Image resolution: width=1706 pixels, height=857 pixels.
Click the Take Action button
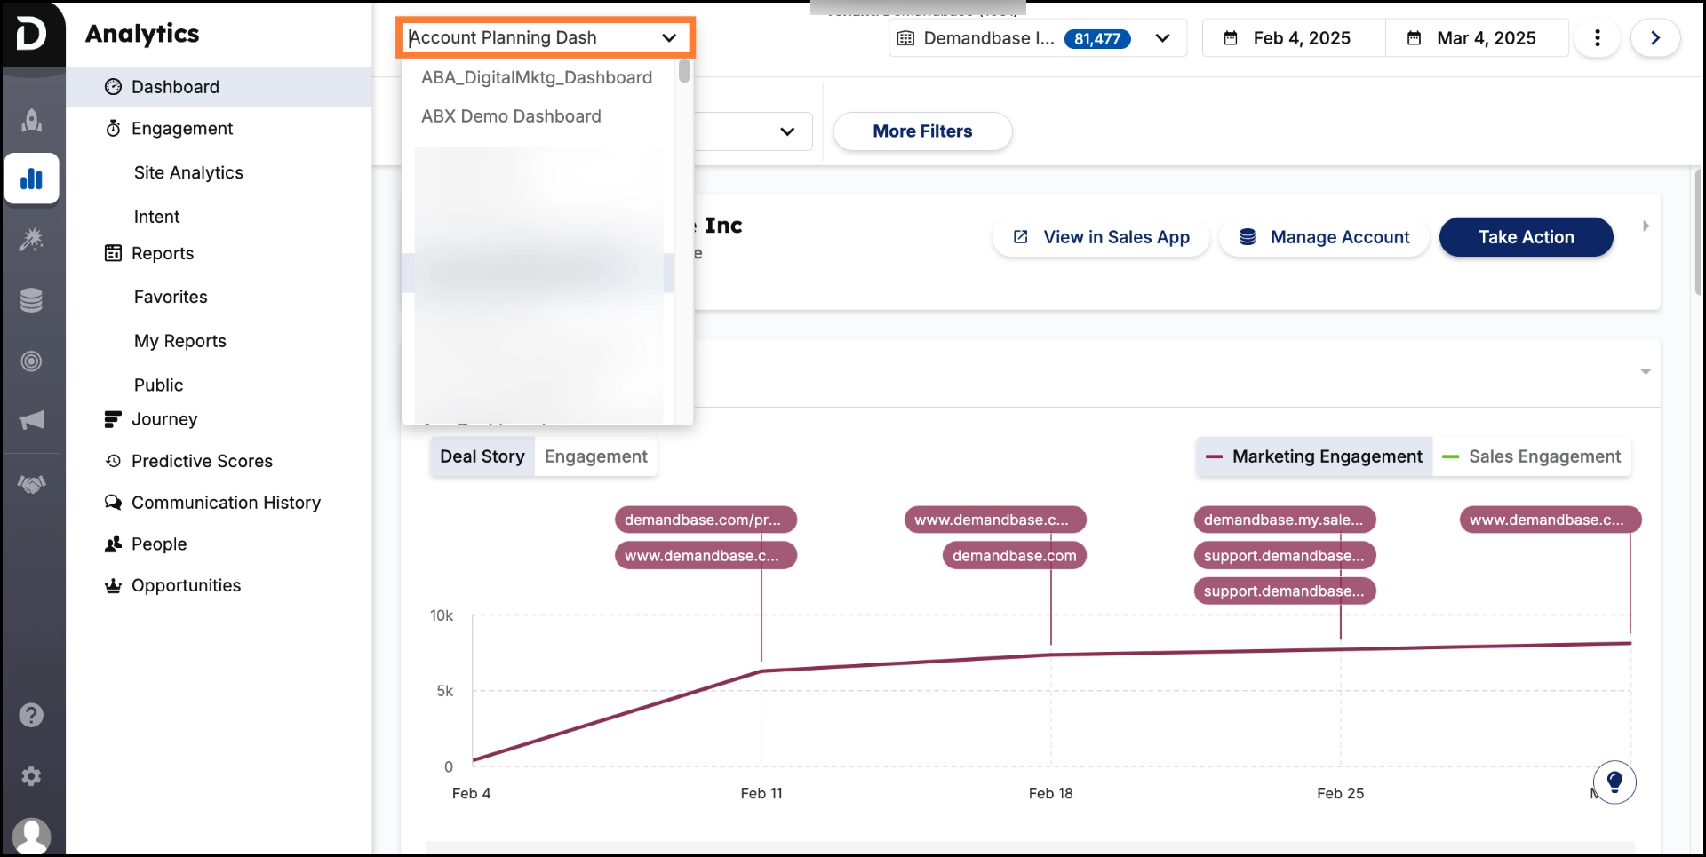point(1526,237)
